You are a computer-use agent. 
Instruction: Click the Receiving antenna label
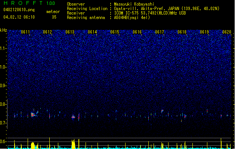coord(86,18)
